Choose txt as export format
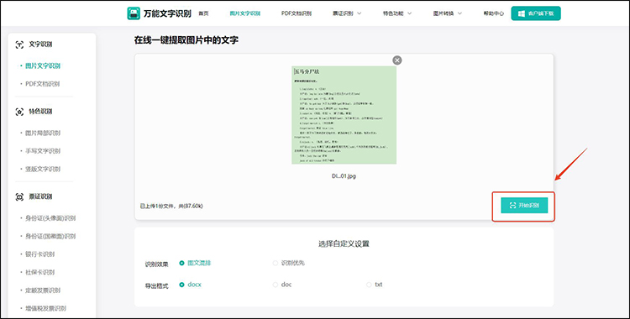This screenshot has height=319, width=630. [375, 285]
